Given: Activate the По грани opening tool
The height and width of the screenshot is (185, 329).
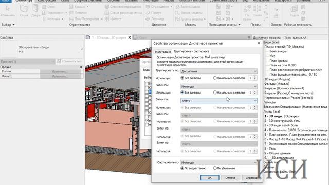Looking at the screenshot, I should pyautogui.click(x=247, y=12).
